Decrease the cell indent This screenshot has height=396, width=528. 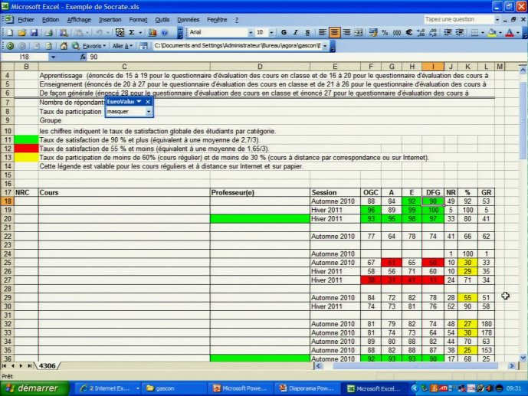click(448, 33)
